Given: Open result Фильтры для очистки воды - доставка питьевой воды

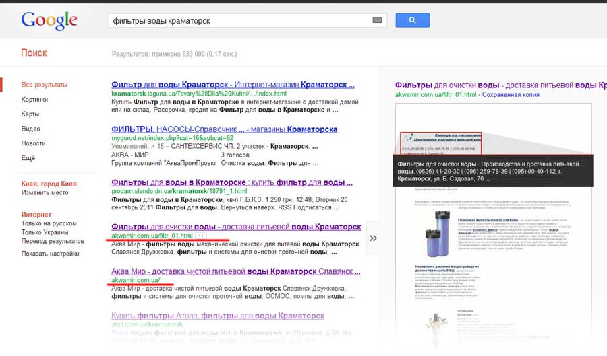Looking at the screenshot, I should [236, 227].
